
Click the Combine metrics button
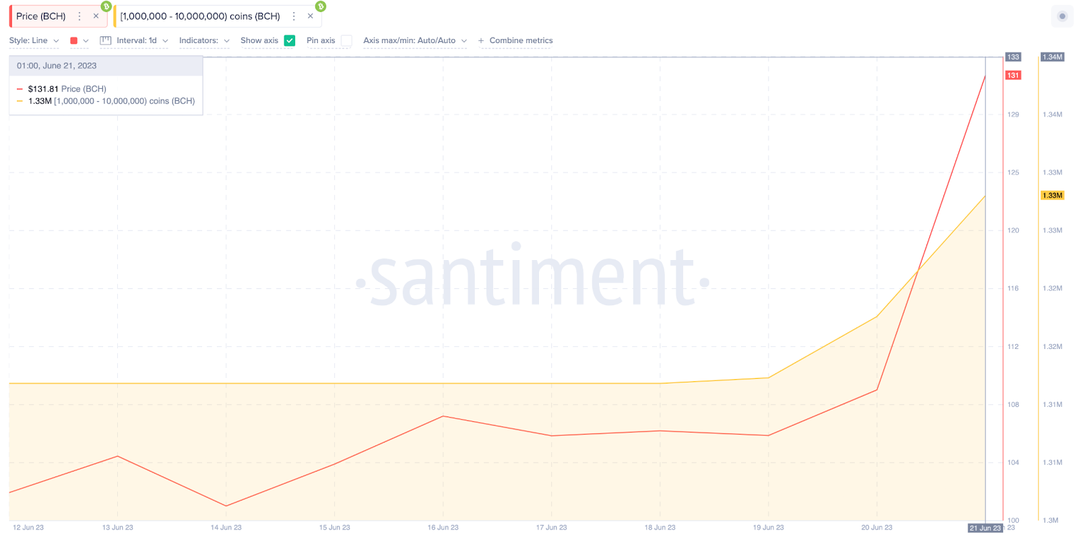coord(521,40)
